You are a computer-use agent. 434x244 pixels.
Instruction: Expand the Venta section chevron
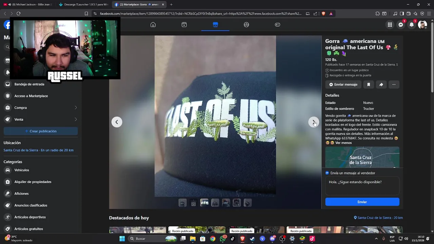pos(76,119)
